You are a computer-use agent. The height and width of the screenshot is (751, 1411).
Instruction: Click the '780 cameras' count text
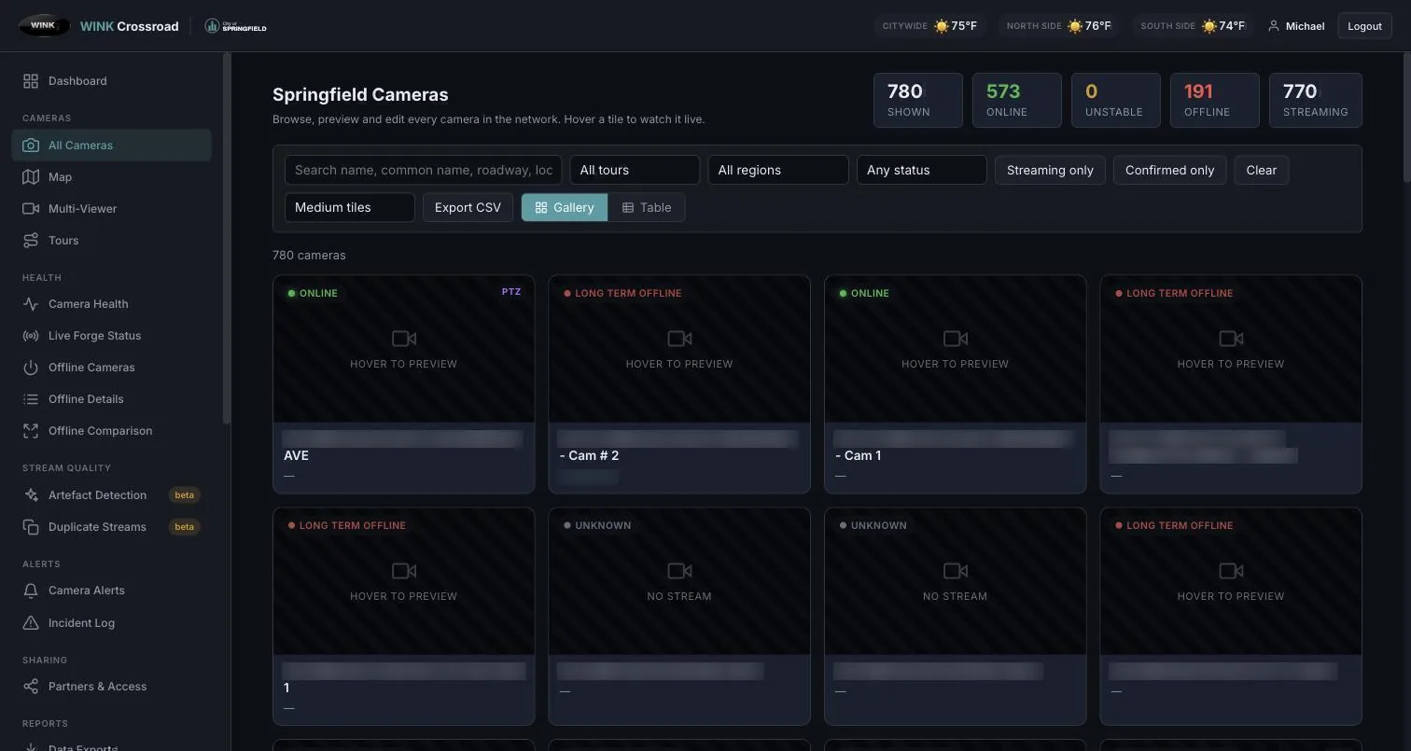coord(309,255)
